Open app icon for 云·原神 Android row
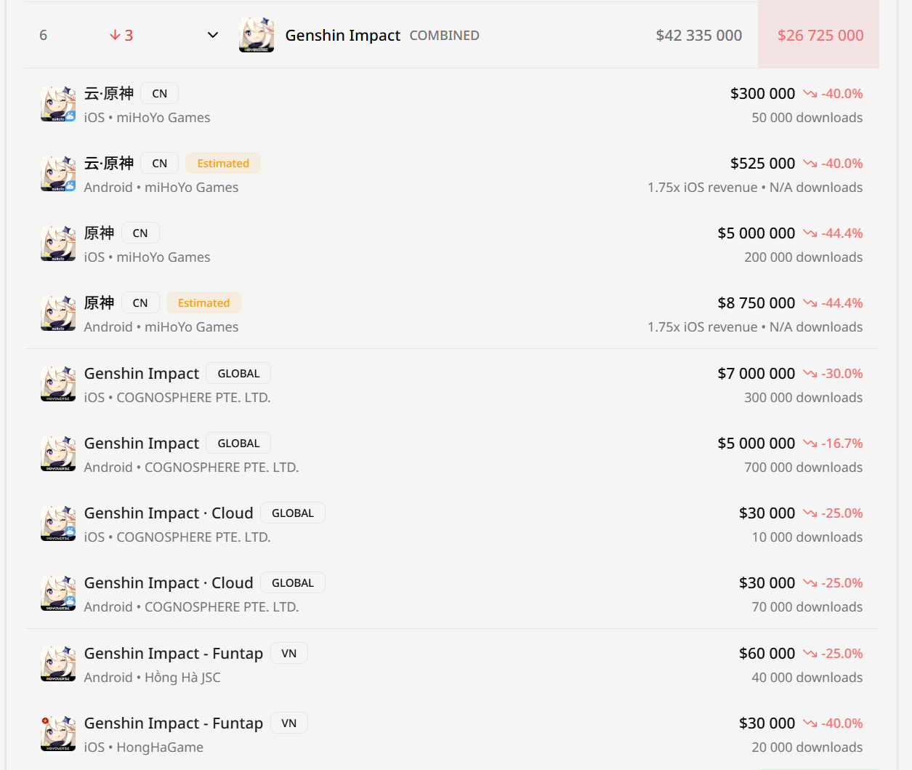 point(58,174)
